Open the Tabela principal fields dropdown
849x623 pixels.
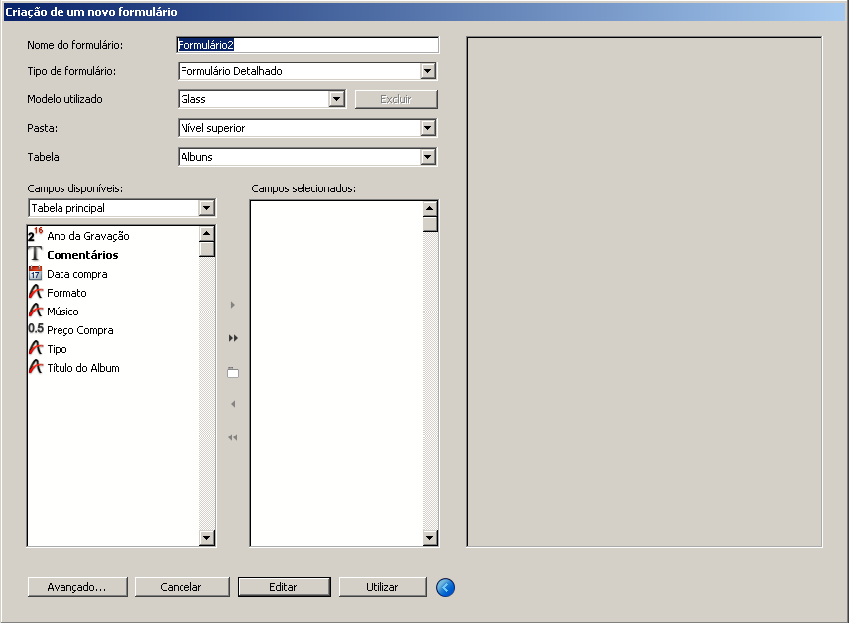coord(206,208)
